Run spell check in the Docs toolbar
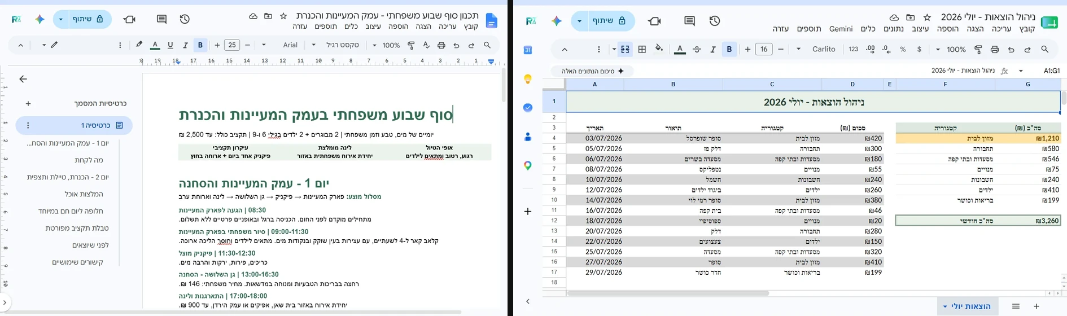This screenshot has width=1067, height=316. pos(426,45)
